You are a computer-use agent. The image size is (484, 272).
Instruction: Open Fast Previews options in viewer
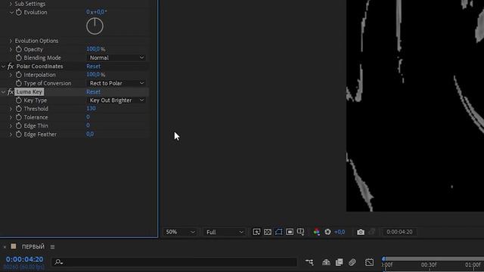(x=256, y=232)
